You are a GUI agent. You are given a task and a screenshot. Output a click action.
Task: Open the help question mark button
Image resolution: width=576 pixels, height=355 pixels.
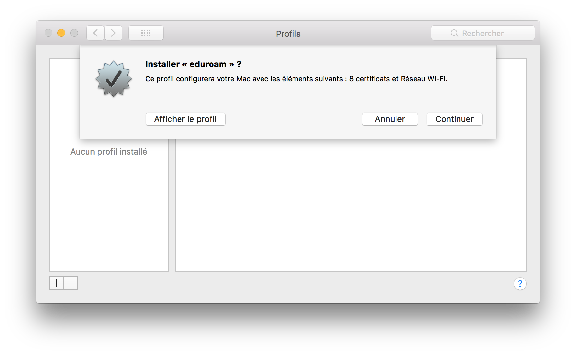520,284
